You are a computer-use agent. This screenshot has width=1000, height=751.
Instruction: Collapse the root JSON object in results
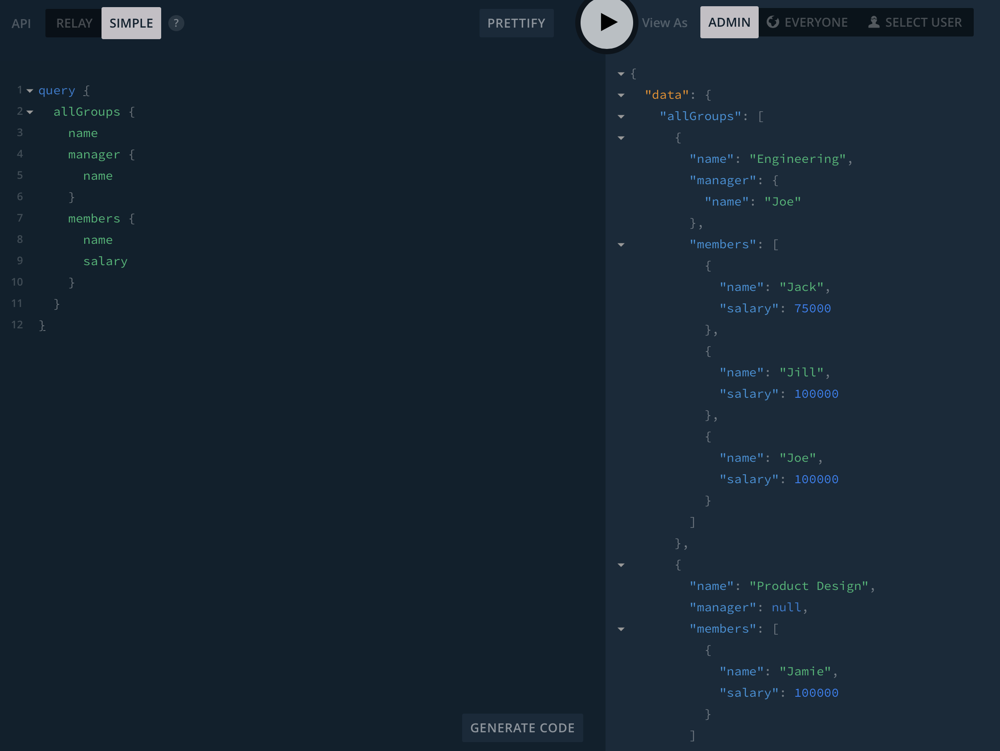click(621, 74)
